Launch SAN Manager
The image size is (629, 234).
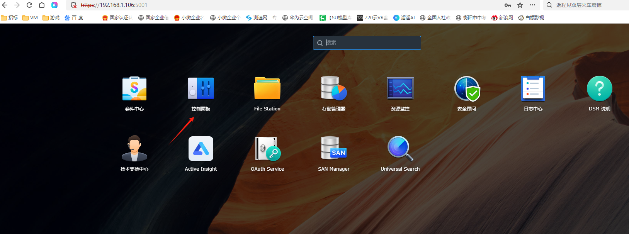point(334,149)
